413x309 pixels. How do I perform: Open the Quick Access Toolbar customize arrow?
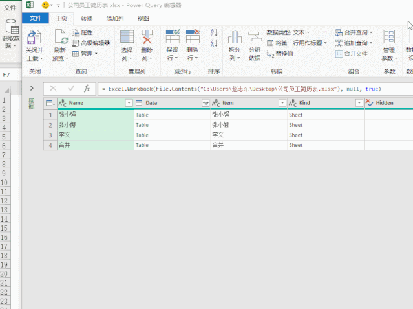pyautogui.click(x=58, y=5)
